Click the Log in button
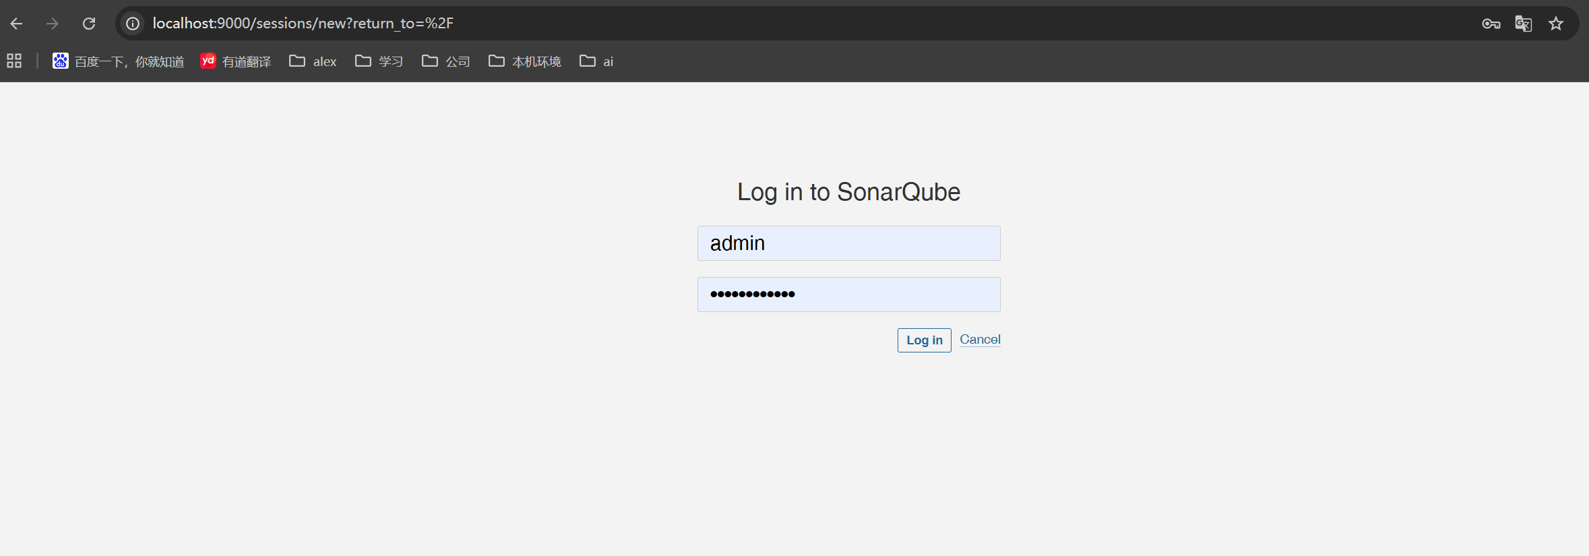Image resolution: width=1589 pixels, height=556 pixels. [924, 340]
